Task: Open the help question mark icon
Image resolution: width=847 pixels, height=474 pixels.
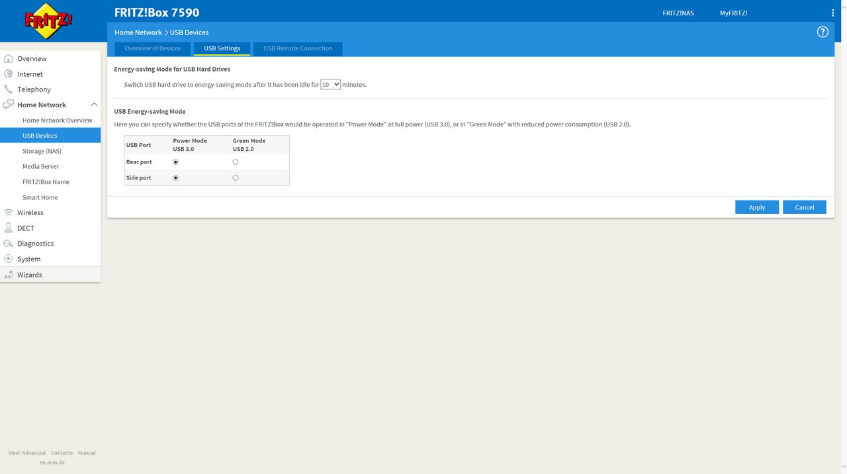Action: coord(823,32)
